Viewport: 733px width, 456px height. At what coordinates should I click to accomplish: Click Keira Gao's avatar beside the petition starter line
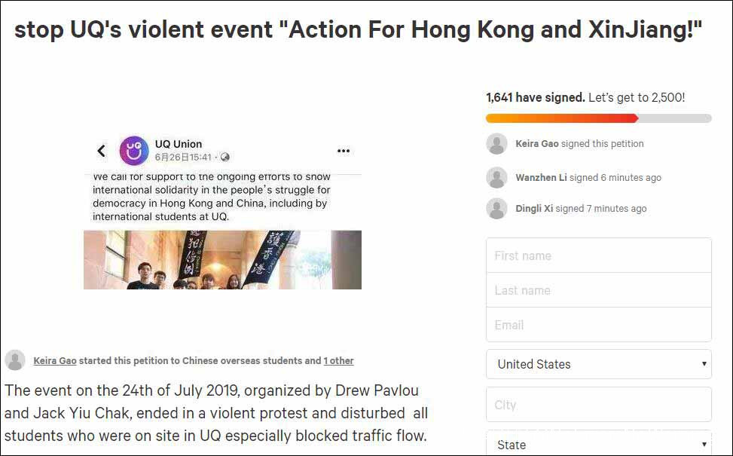pyautogui.click(x=15, y=360)
